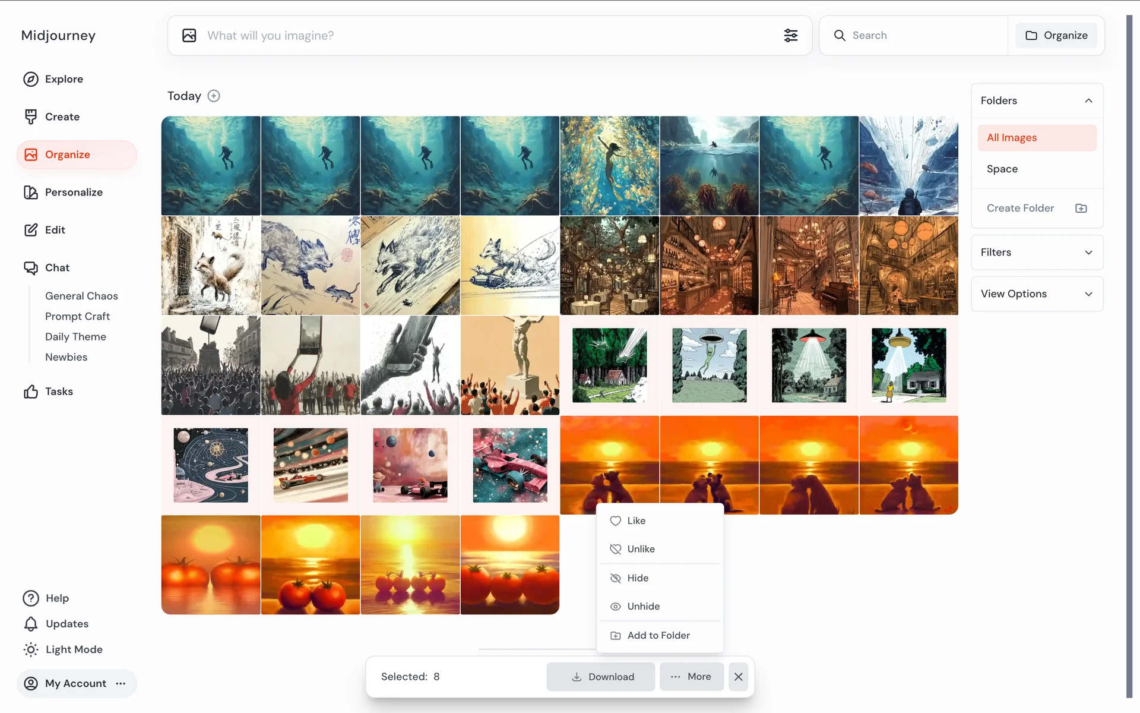This screenshot has width=1140, height=713.
Task: Click the Create paintbrush icon
Action: [31, 117]
